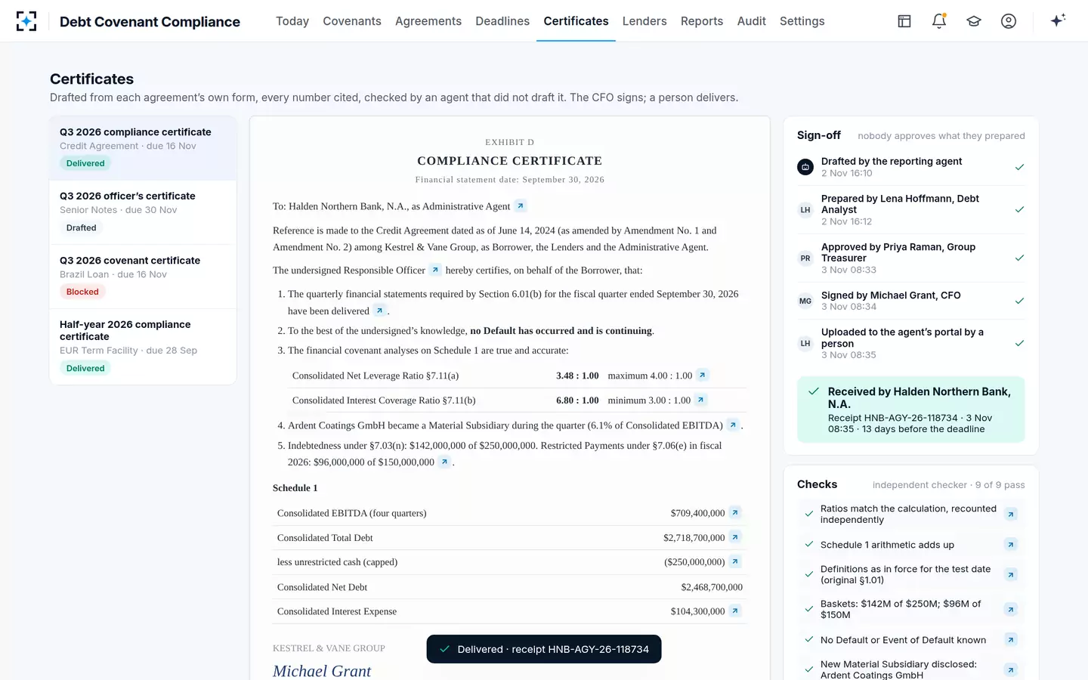The width and height of the screenshot is (1088, 680).
Task: Open the notifications bell
Action: [939, 21]
